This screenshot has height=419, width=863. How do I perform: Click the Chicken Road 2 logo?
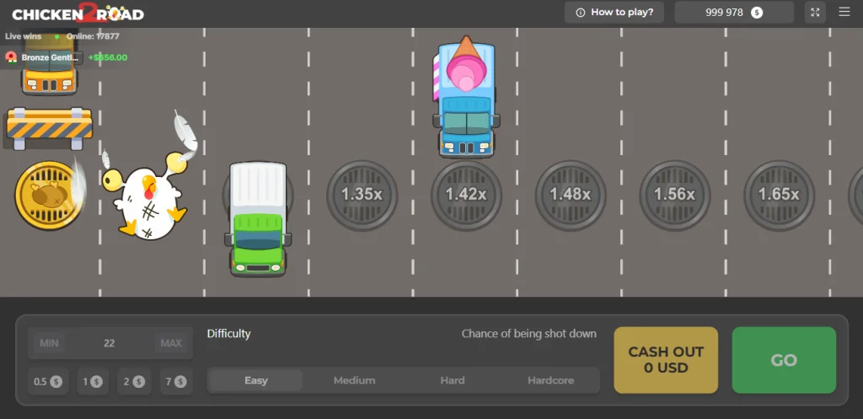(78, 13)
